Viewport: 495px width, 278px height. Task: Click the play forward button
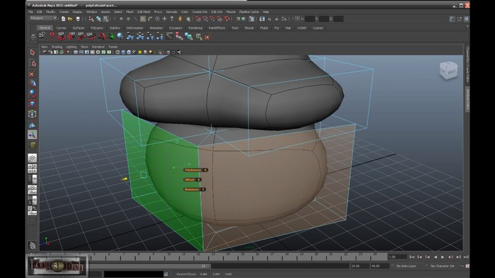pyautogui.click(x=443, y=257)
